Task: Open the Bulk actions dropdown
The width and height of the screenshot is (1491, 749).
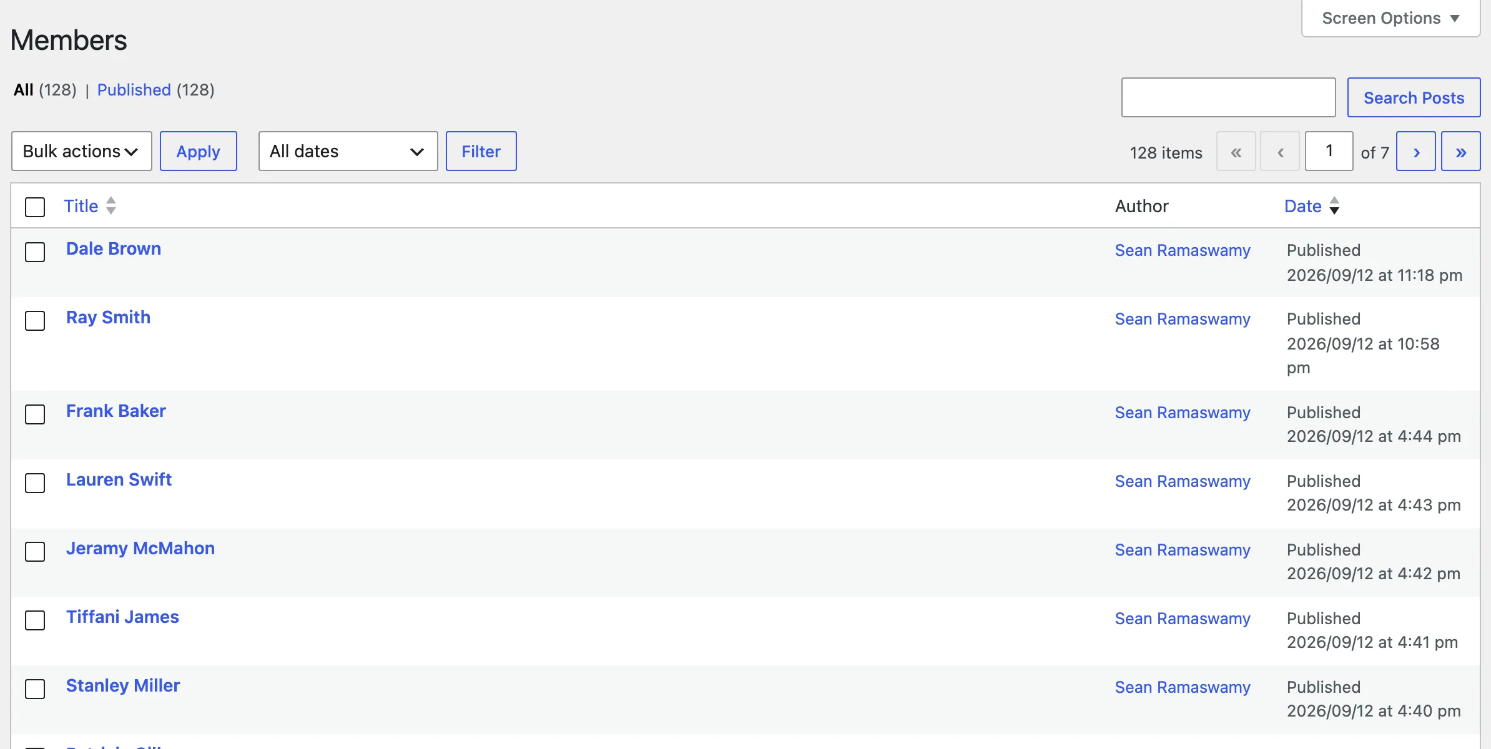Action: [82, 151]
